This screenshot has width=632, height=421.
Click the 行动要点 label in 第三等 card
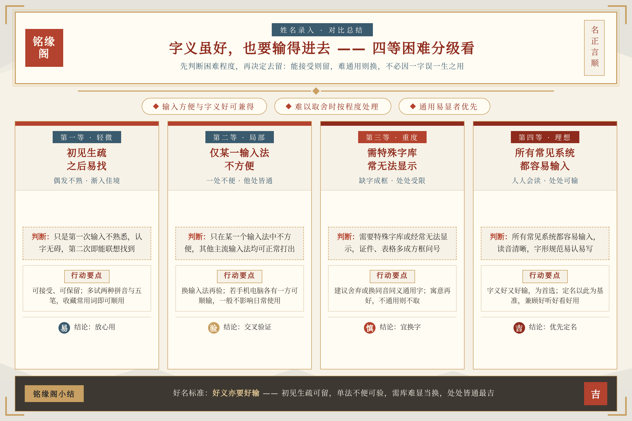pyautogui.click(x=392, y=276)
